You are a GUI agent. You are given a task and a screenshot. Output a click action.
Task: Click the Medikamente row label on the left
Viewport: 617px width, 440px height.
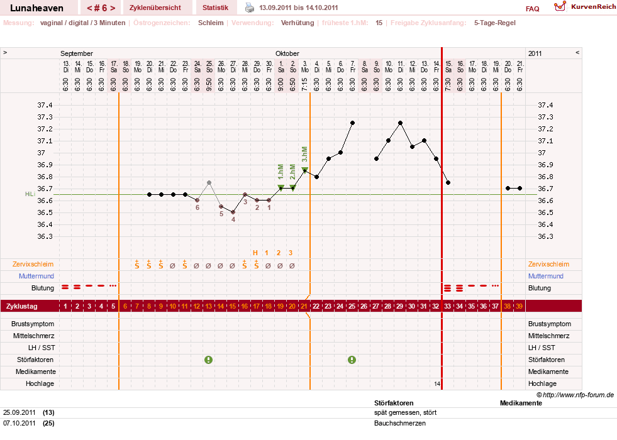point(35,371)
